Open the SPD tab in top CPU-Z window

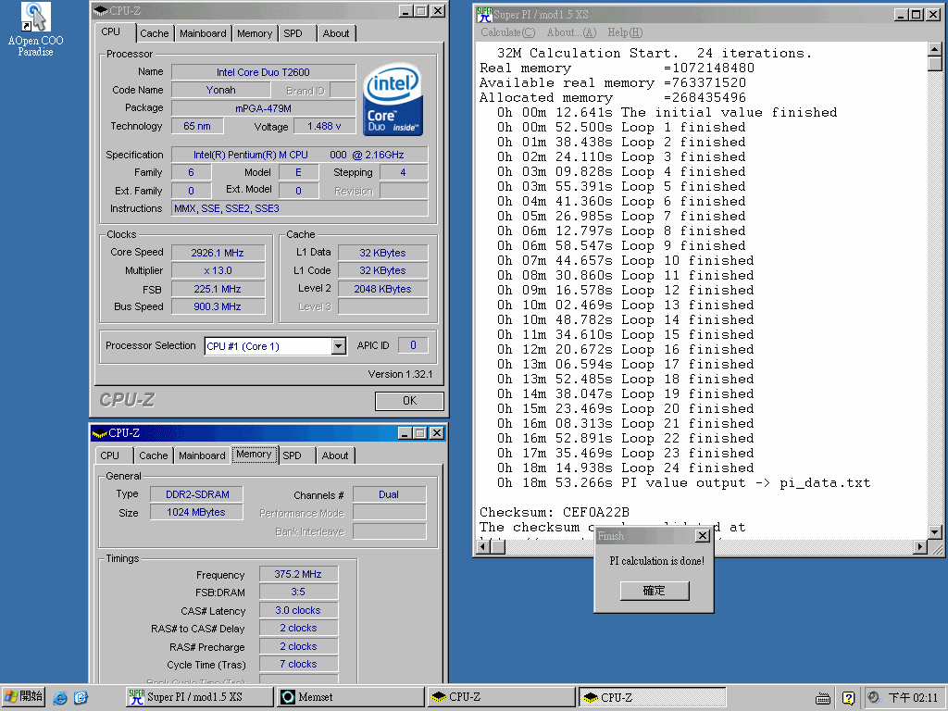293,33
